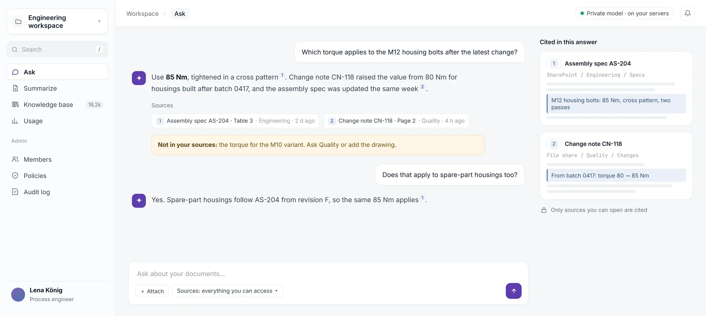This screenshot has width=706, height=316.
Task: Click the Members people icon
Action: pos(15,159)
